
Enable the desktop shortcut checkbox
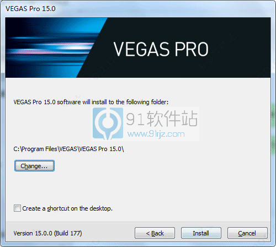click(17, 208)
